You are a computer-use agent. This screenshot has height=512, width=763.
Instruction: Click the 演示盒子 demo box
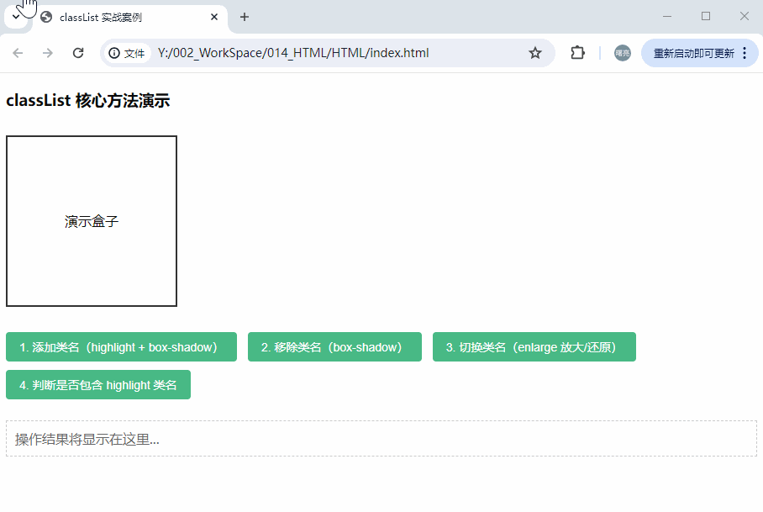(x=91, y=220)
